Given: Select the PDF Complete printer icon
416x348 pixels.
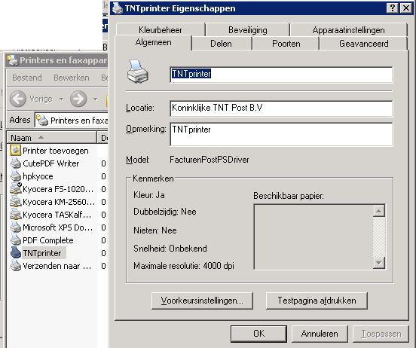Looking at the screenshot, I should point(15,240).
